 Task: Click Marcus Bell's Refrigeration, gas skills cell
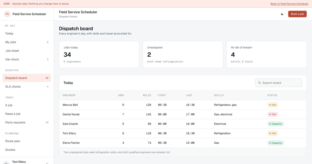pyautogui.click(x=225, y=105)
